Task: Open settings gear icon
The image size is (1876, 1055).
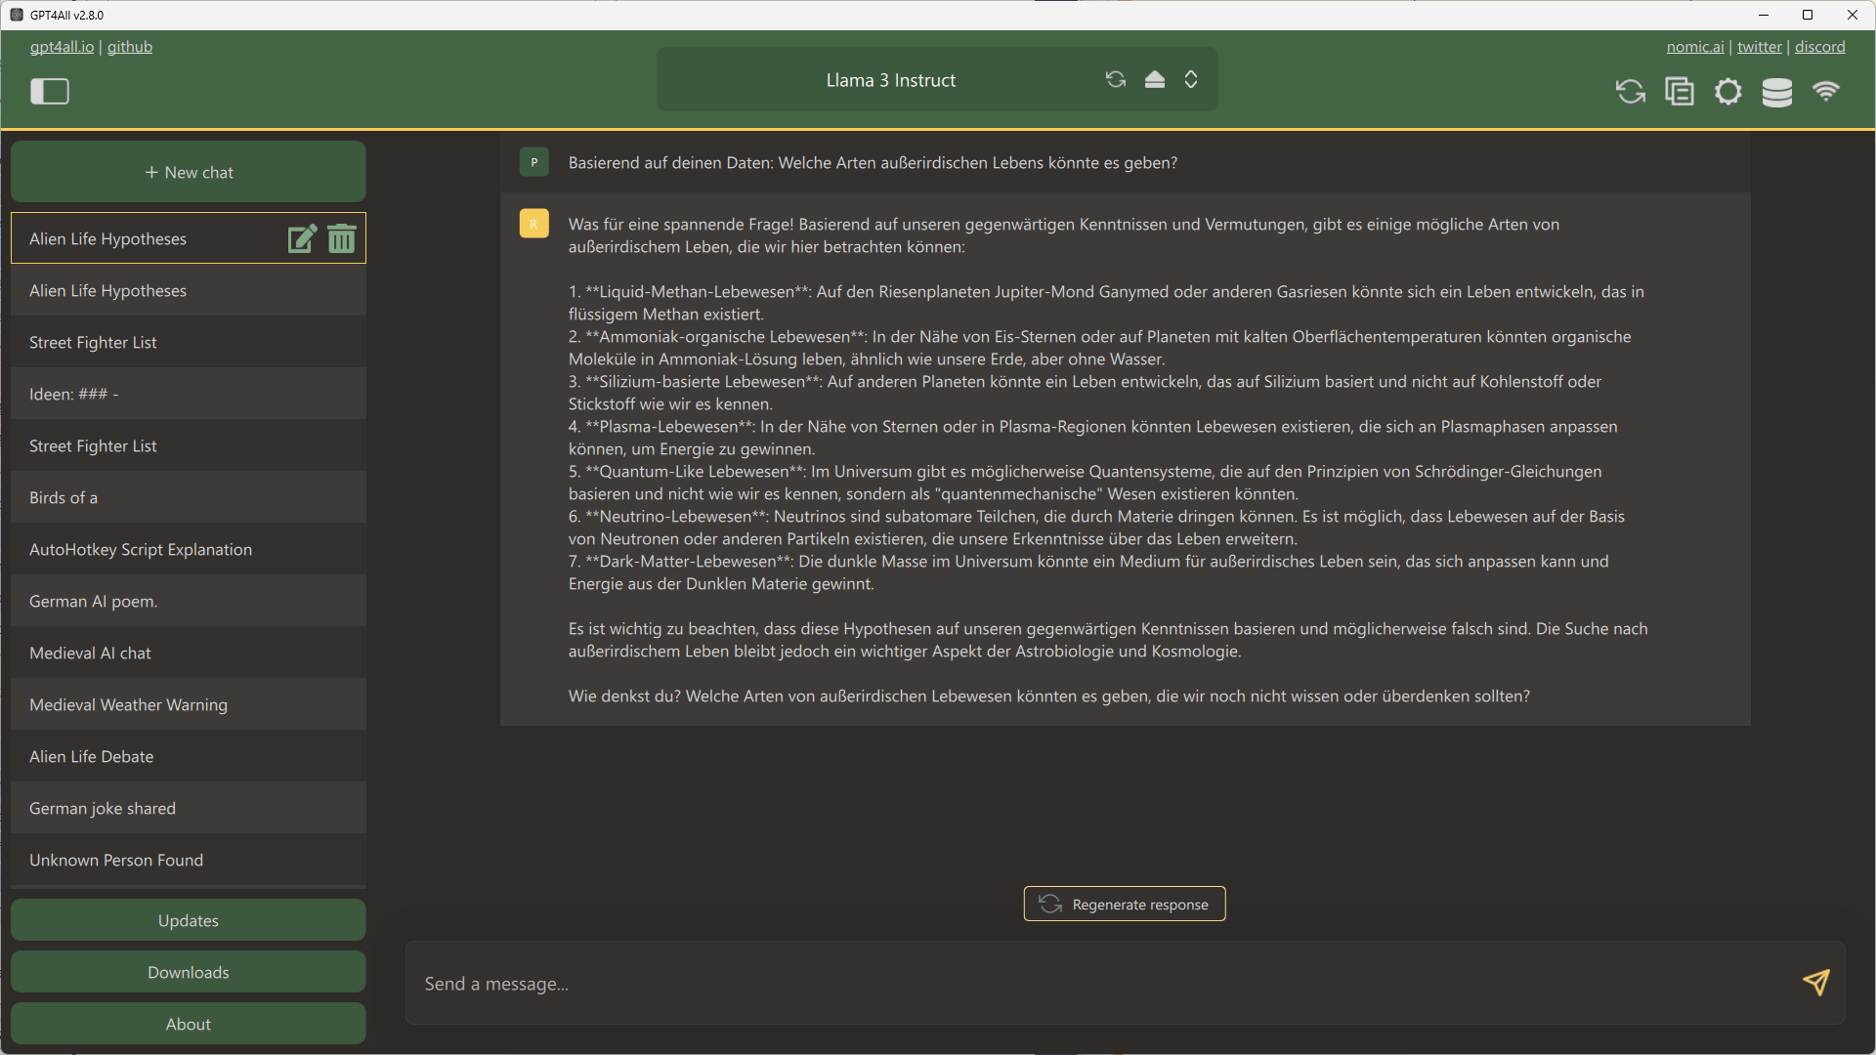Action: (1727, 92)
